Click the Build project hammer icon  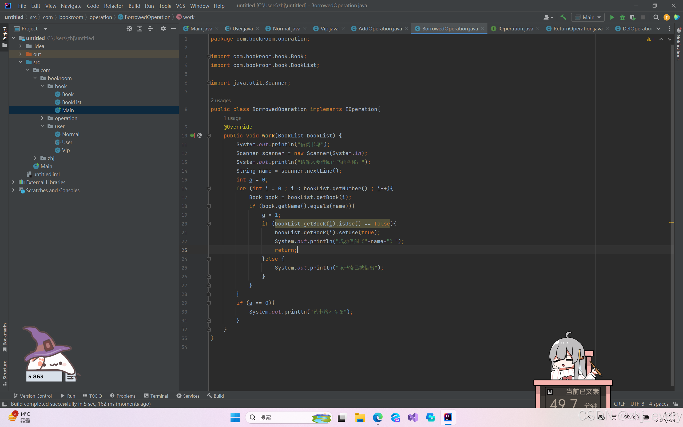coord(563,18)
